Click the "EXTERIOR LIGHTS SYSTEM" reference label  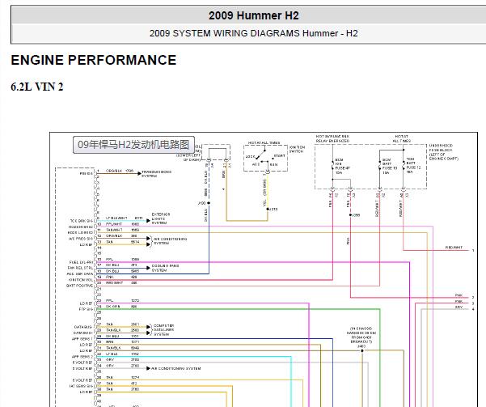click(x=161, y=218)
